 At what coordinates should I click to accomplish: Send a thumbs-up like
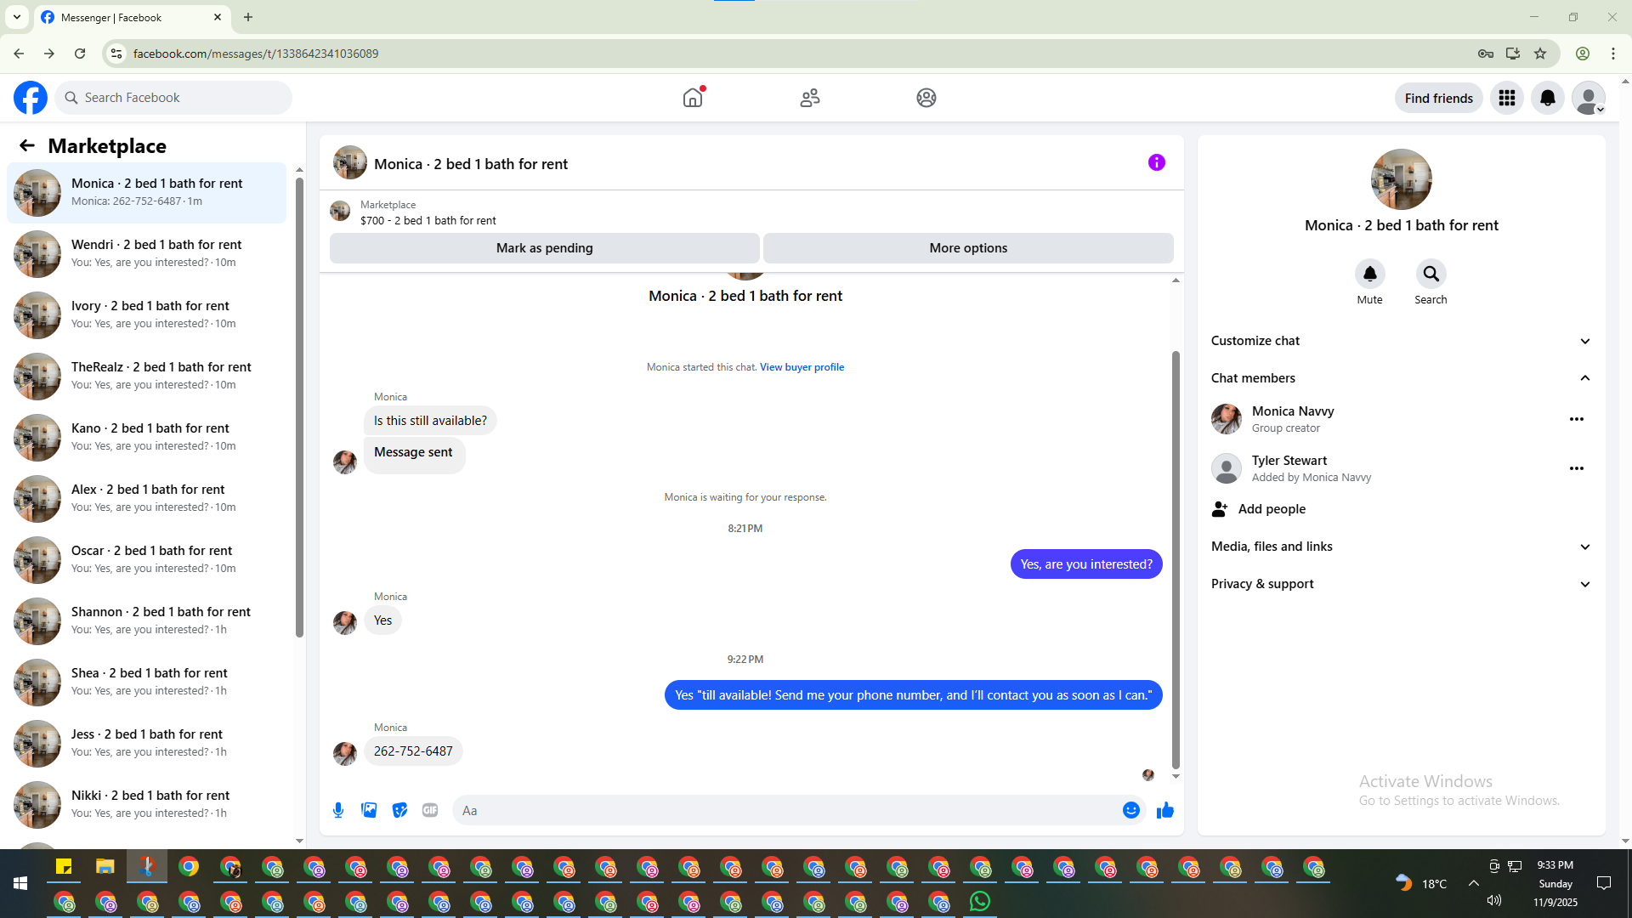point(1165,810)
